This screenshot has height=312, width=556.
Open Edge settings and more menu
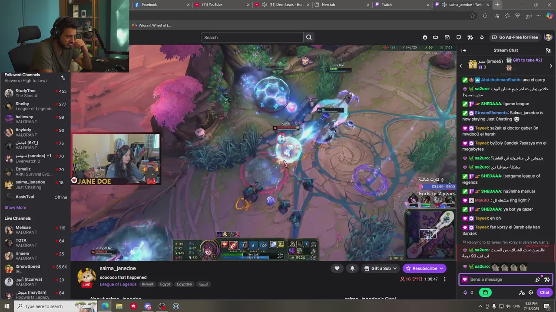(x=539, y=16)
